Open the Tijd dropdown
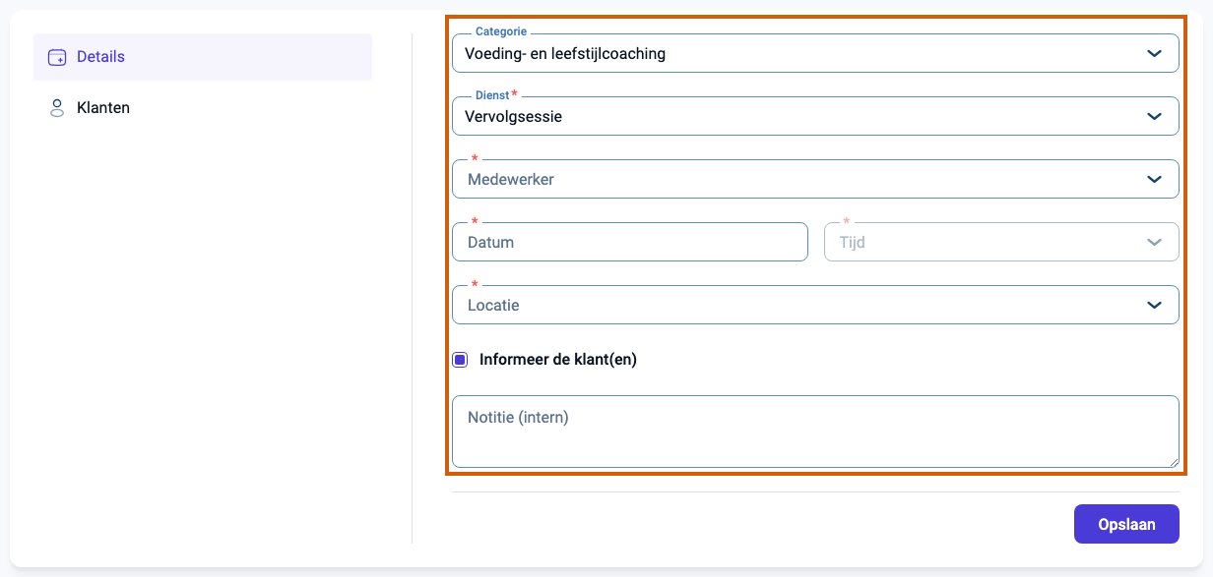The height and width of the screenshot is (577, 1213). (1001, 242)
